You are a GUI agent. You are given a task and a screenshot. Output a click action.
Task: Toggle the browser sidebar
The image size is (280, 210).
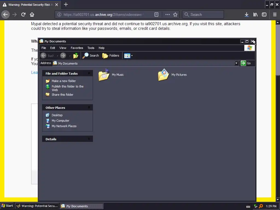[264, 14]
